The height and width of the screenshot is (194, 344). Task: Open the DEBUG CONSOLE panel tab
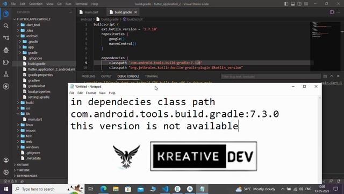coord(128,77)
